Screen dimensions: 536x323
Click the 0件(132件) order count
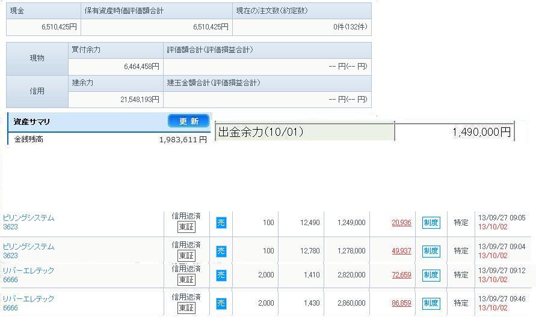[x=350, y=27]
